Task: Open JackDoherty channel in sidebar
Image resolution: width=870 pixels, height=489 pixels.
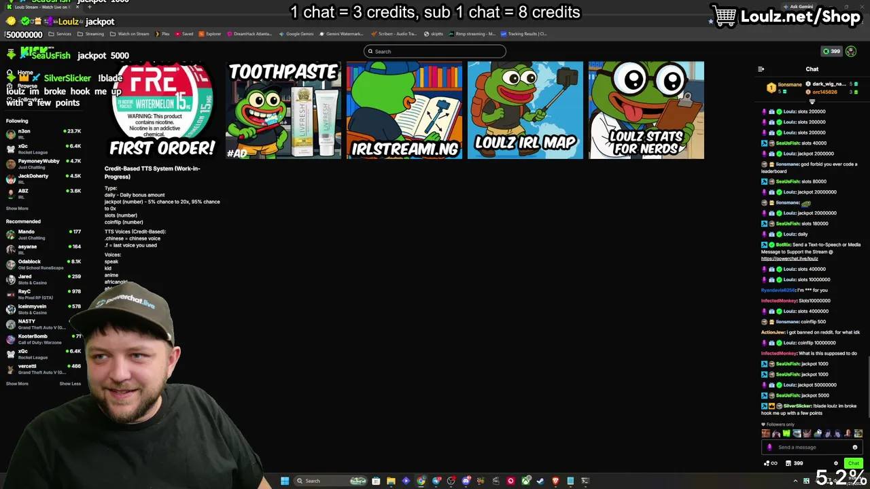Action: point(42,179)
